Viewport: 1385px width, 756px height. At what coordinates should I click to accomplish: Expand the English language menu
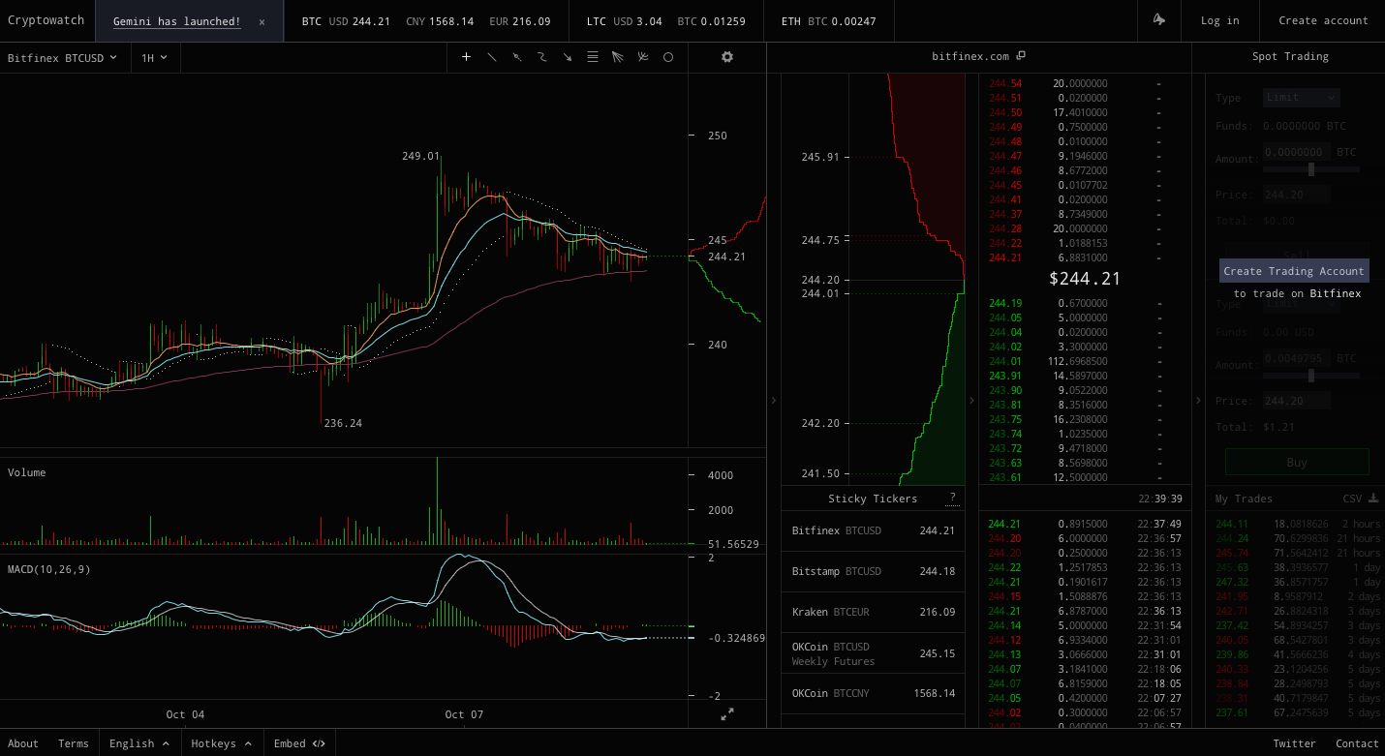pyautogui.click(x=139, y=743)
